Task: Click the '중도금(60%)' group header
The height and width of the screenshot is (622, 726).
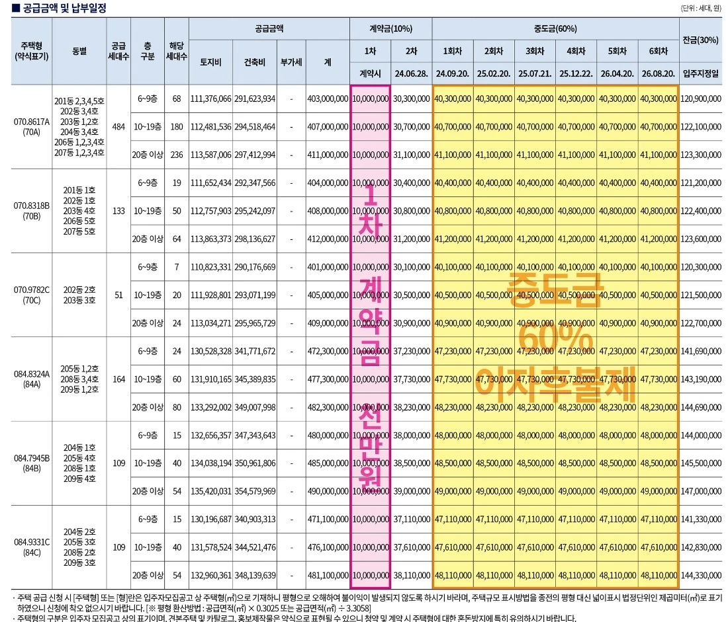Action: pyautogui.click(x=555, y=28)
